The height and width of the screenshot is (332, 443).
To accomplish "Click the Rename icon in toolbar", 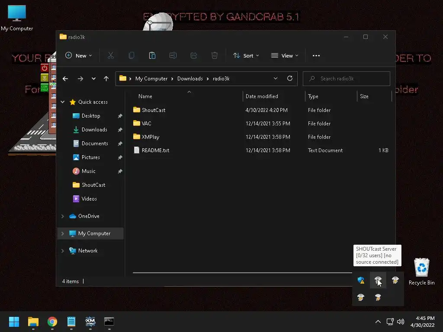I will pyautogui.click(x=173, y=56).
